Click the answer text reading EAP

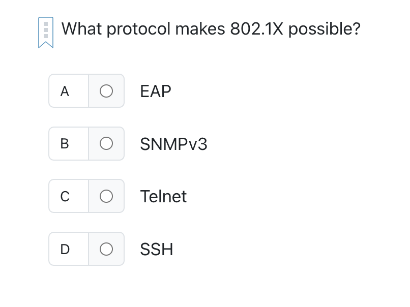point(155,90)
